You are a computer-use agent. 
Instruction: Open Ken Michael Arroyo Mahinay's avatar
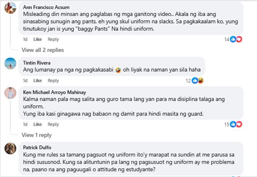point(10,93)
